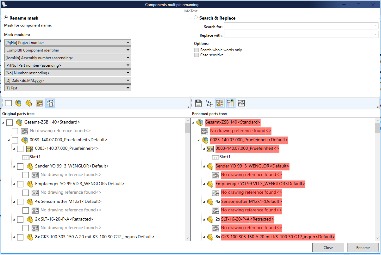Click the arrow-with-dots tree icon beside save
The height and width of the screenshot is (255, 381).
coord(209,103)
